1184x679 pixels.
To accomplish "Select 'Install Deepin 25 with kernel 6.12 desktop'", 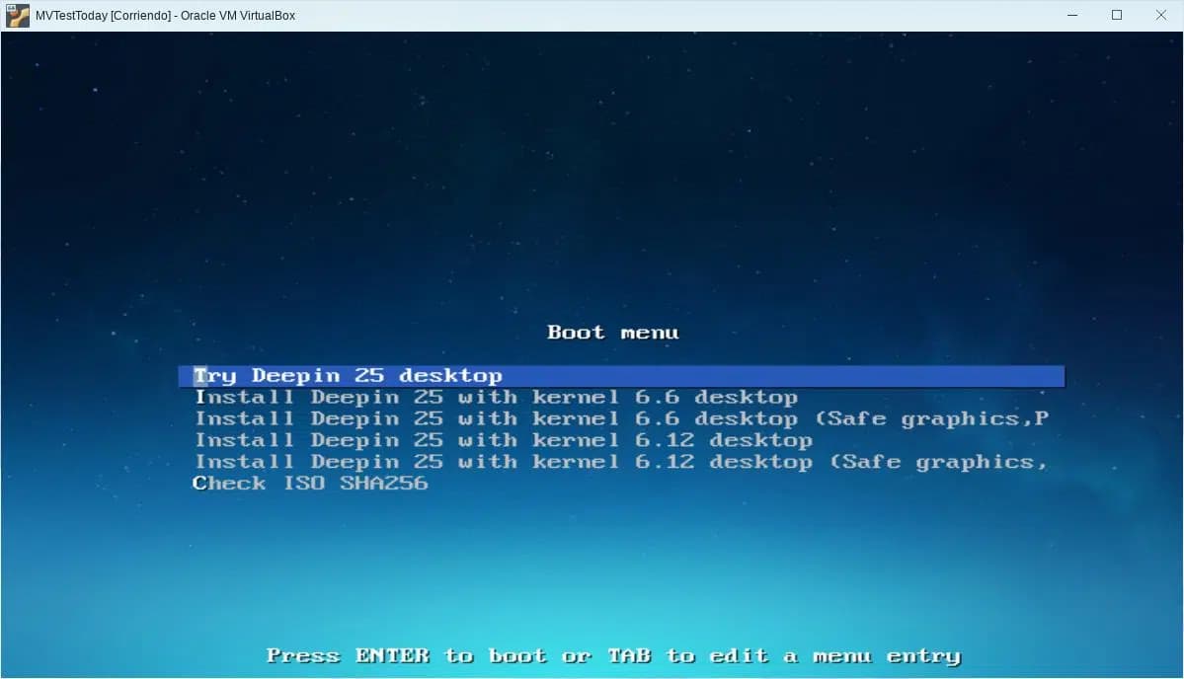I will pyautogui.click(x=504, y=440).
